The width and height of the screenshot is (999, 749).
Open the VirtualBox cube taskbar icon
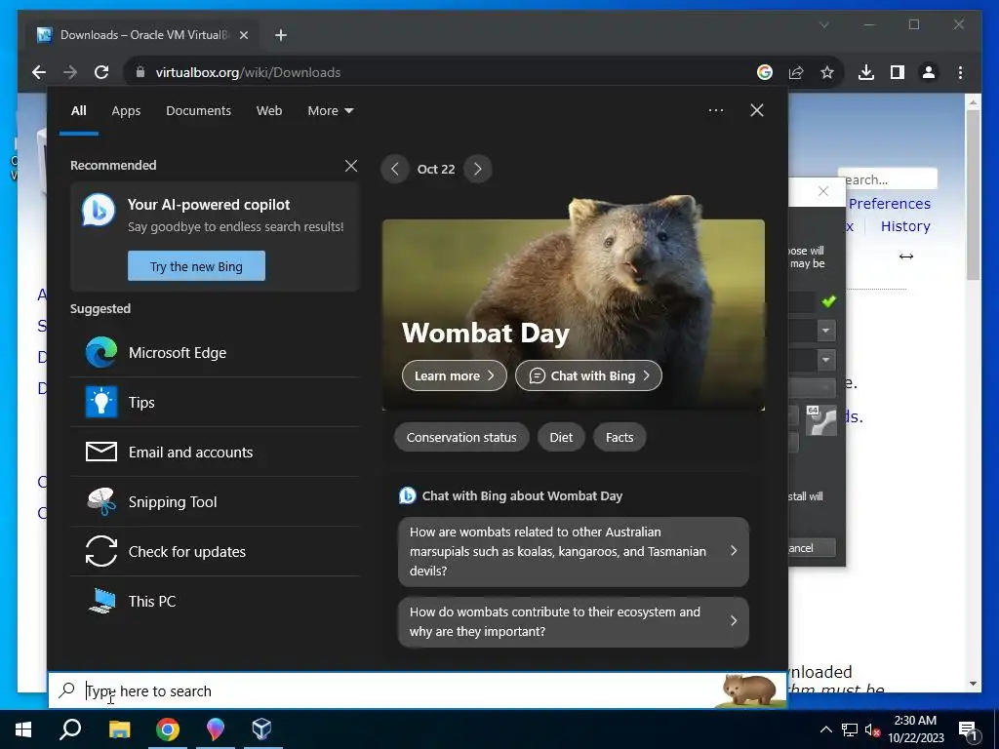point(261,729)
